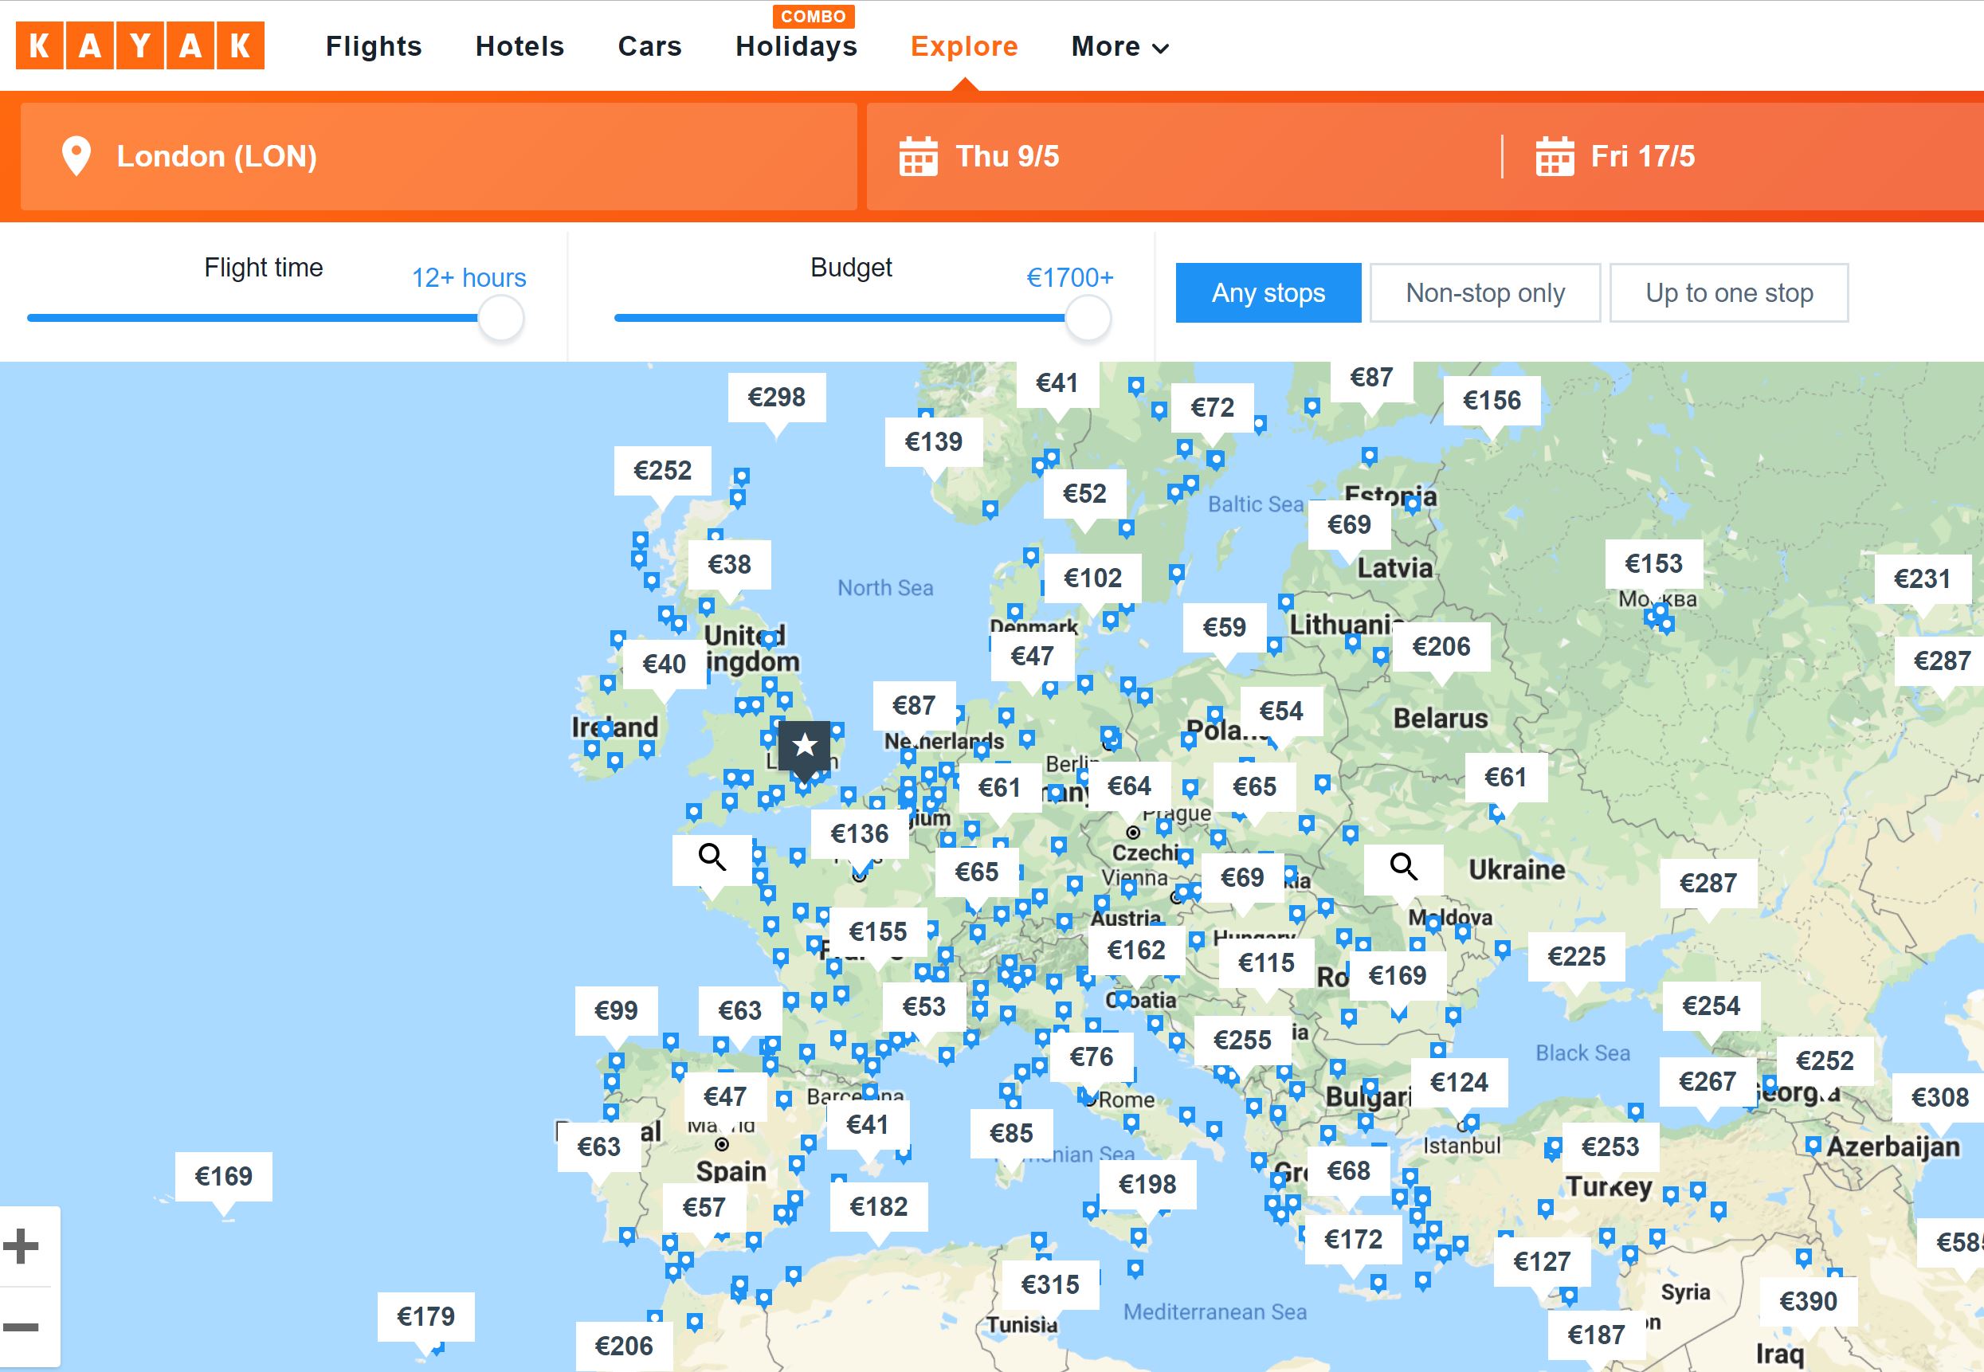Viewport: 1984px width, 1372px height.
Task: Click the €225 price marker
Action: click(1577, 956)
